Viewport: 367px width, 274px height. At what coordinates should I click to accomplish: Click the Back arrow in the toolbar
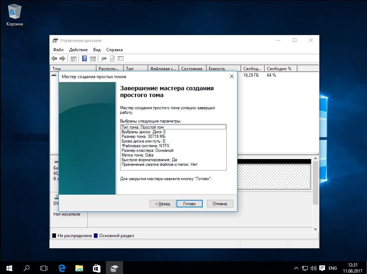pyautogui.click(x=54, y=59)
